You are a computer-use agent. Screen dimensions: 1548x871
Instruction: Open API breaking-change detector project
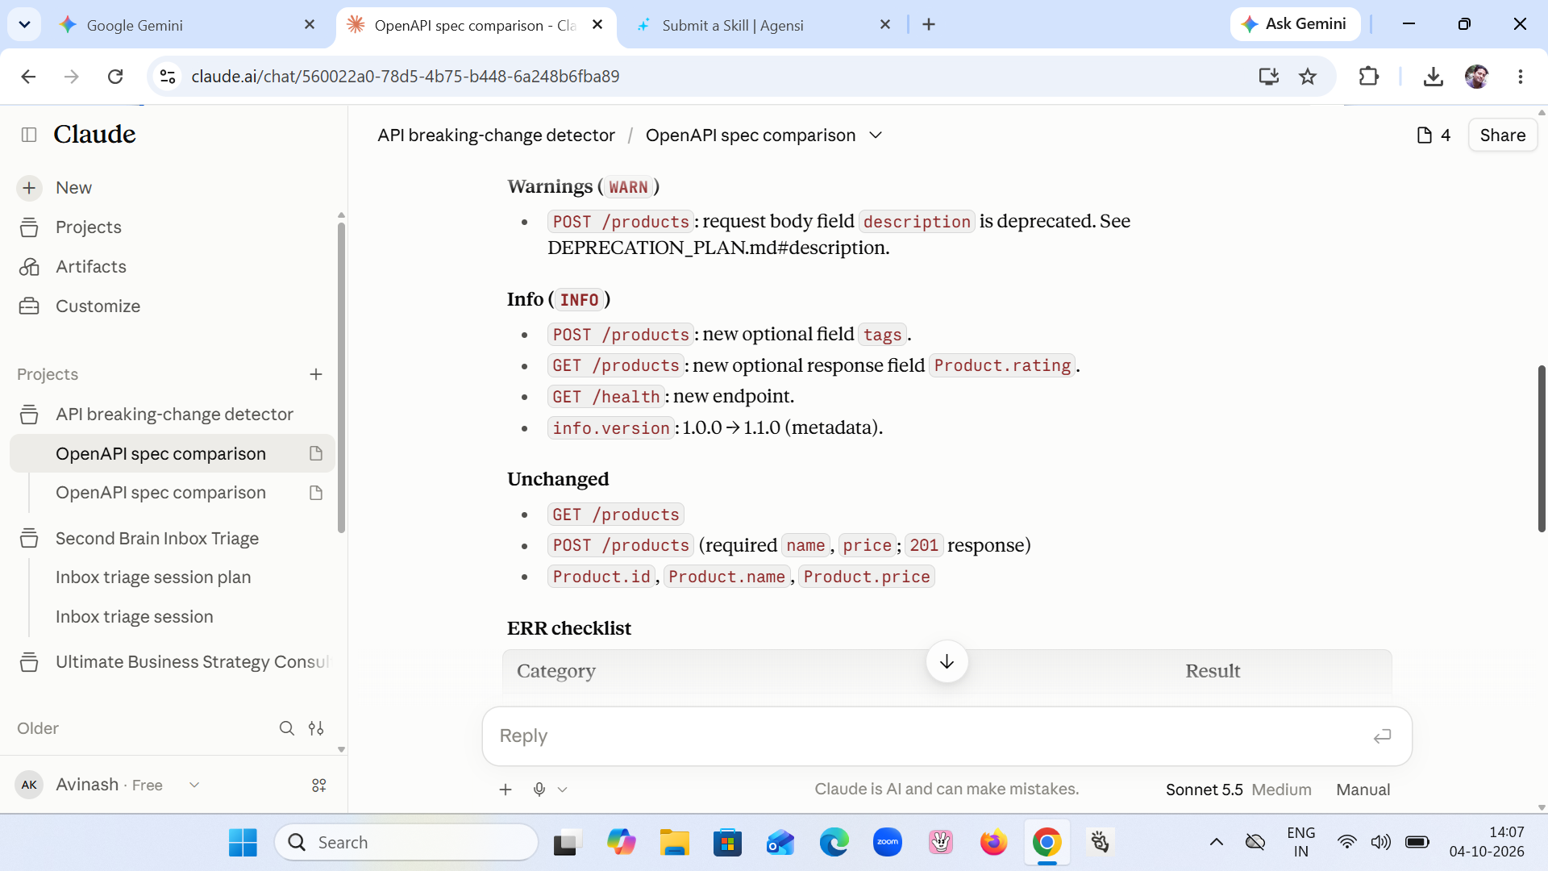pos(174,415)
